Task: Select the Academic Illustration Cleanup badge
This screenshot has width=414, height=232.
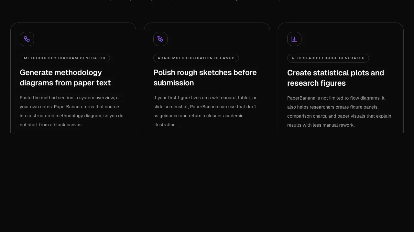Action: (x=196, y=58)
